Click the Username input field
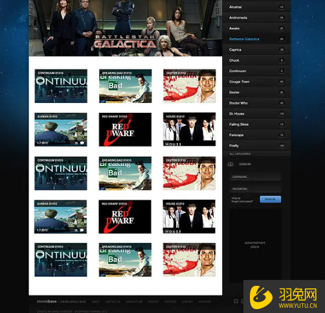 (x=256, y=177)
